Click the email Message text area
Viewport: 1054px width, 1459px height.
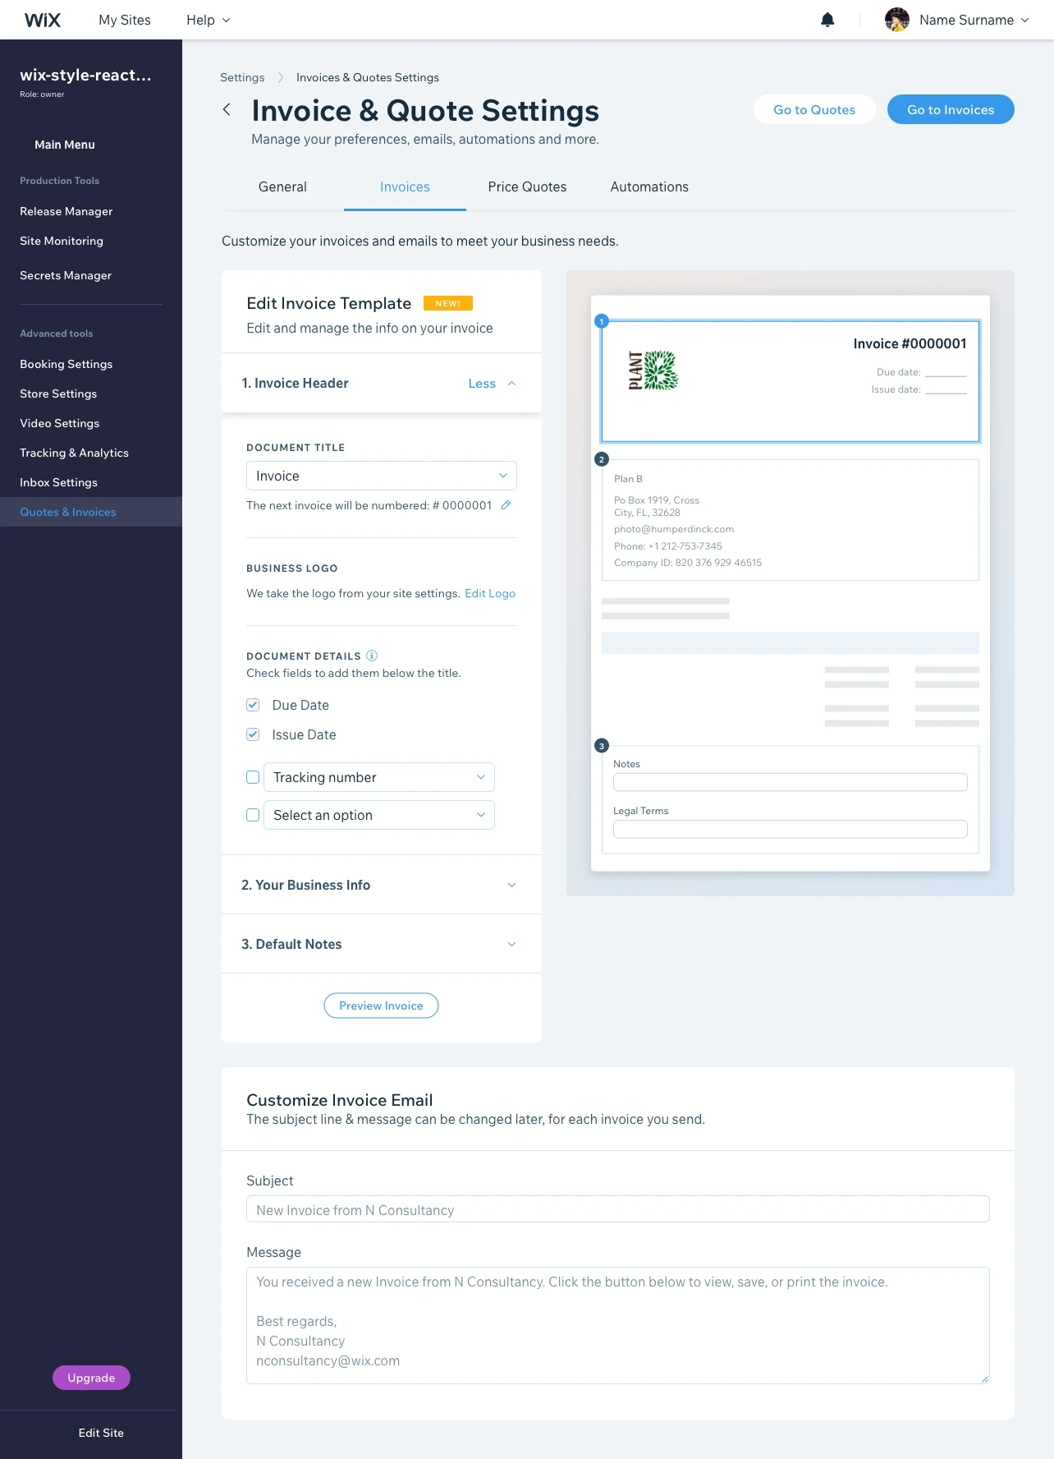point(618,1325)
